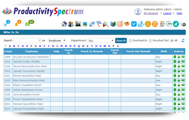Expand the Department ALL dropdown
Image resolution: width=189 pixels, height=120 pixels.
click(x=101, y=41)
